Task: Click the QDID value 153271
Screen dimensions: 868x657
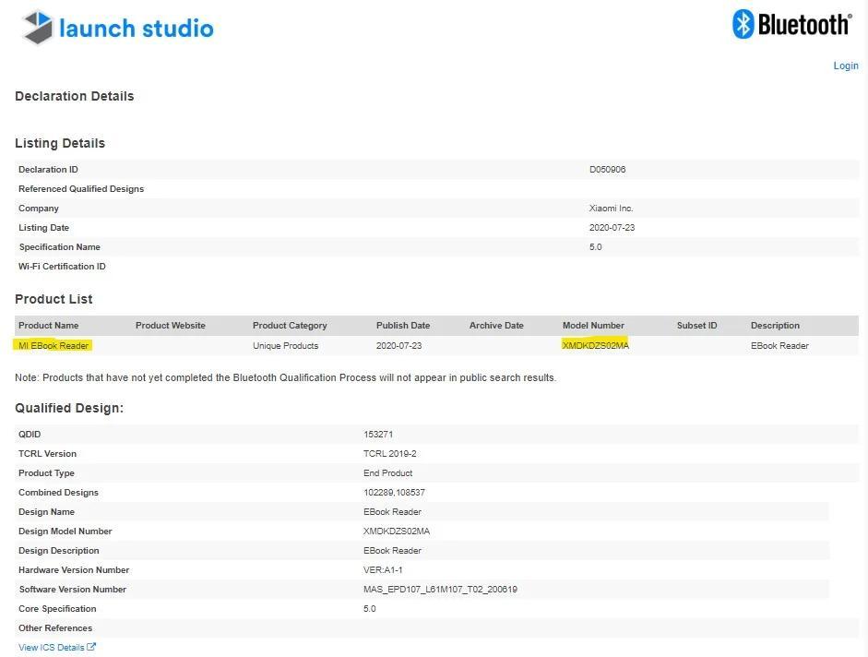Action: (378, 435)
